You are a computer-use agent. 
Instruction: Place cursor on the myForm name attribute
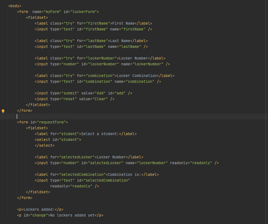[52, 12]
